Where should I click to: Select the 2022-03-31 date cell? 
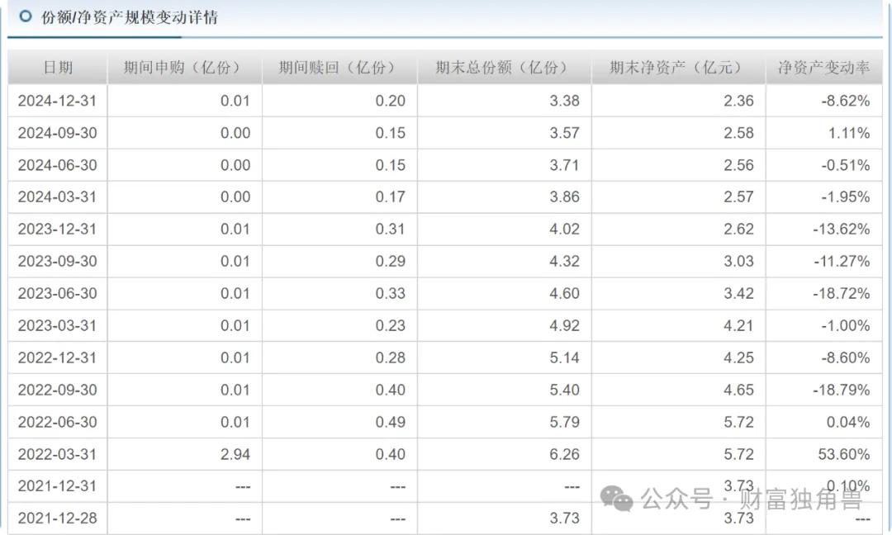click(57, 454)
